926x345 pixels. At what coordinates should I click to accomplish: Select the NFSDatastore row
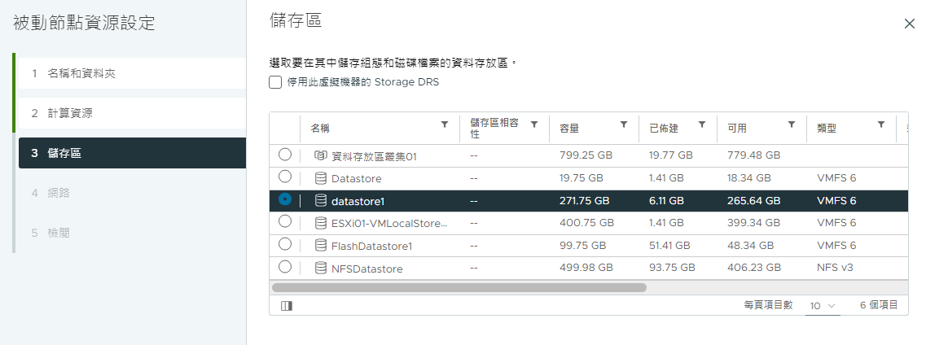pos(588,268)
